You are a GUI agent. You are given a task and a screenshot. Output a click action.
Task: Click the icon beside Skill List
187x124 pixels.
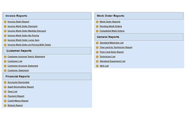tap(97, 66)
